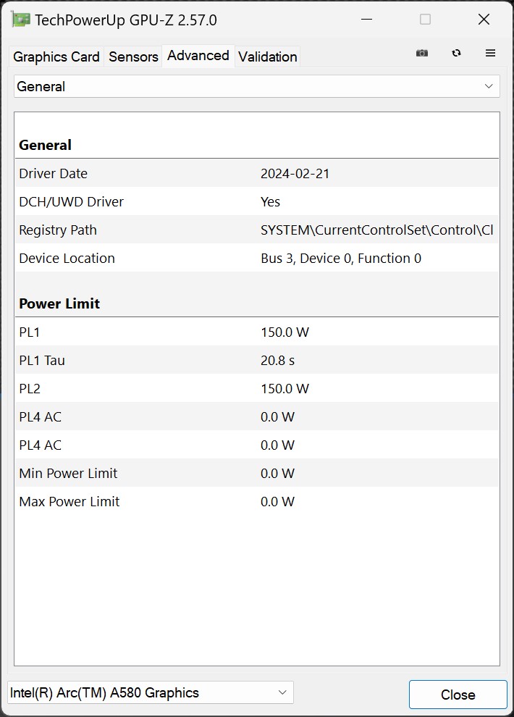Switch to the Graphics Card tab
The image size is (514, 717).
(x=56, y=56)
